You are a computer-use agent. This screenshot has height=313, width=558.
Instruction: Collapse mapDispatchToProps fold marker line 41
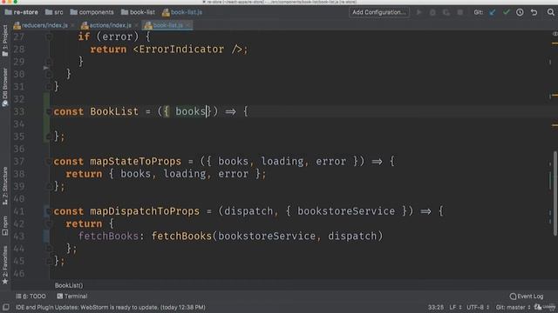click(49, 211)
